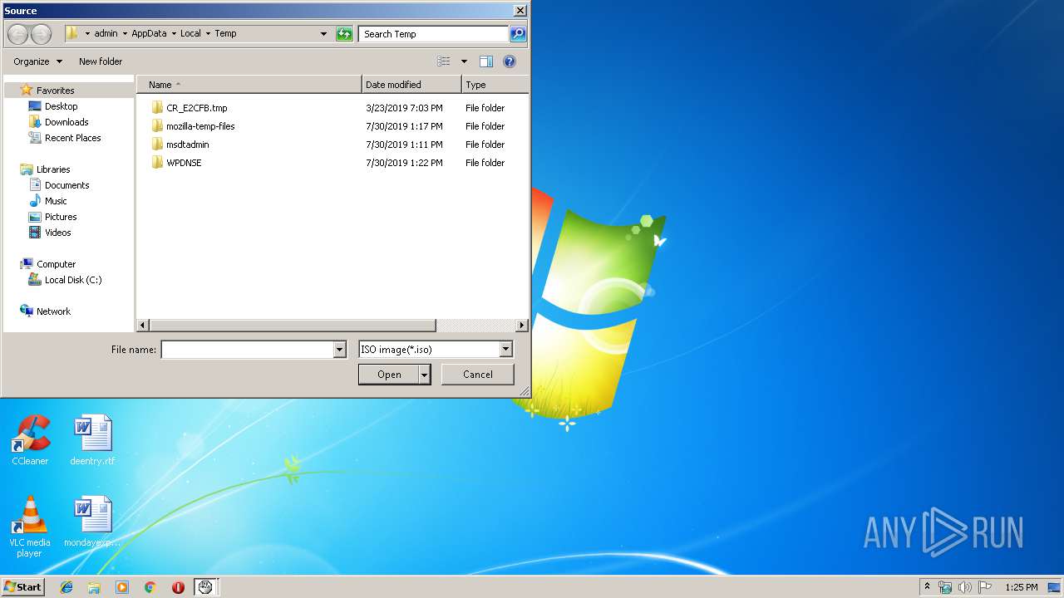Open Recent Places in Favorites
The height and width of the screenshot is (598, 1064).
coord(72,138)
